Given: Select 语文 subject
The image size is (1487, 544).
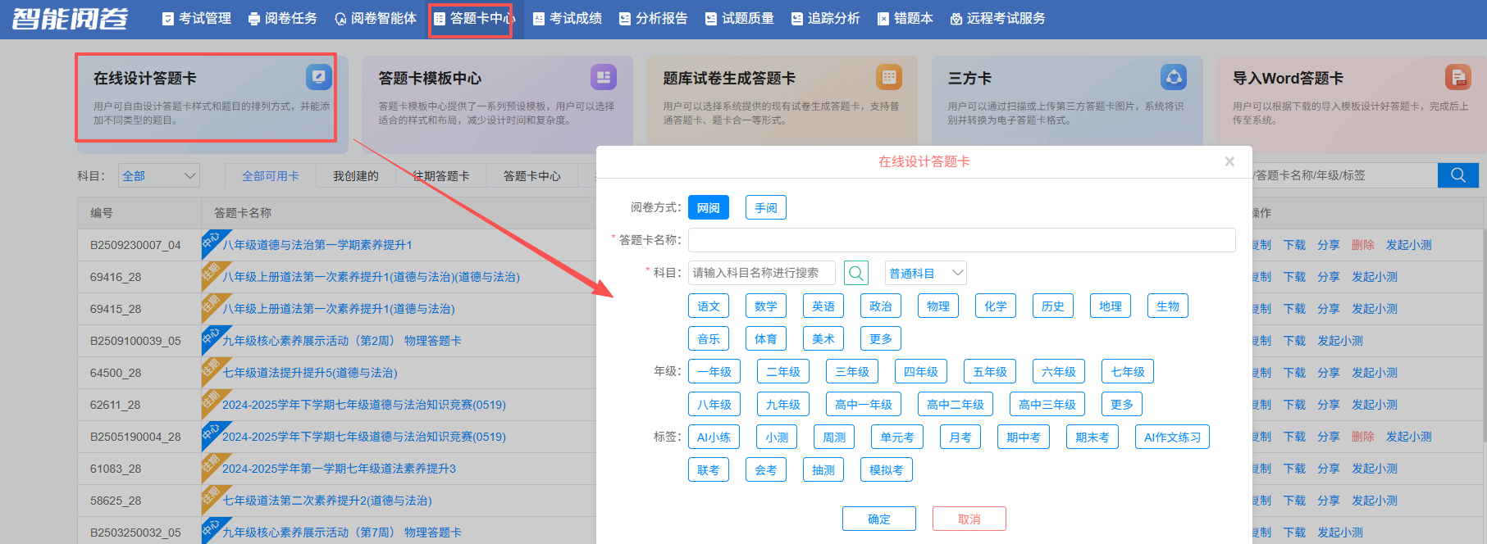Looking at the screenshot, I should (709, 306).
